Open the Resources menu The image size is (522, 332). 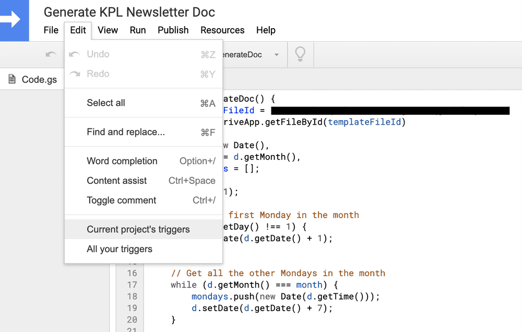(222, 30)
